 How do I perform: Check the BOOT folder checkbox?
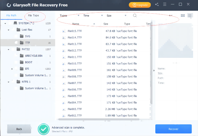[x=16, y=62]
